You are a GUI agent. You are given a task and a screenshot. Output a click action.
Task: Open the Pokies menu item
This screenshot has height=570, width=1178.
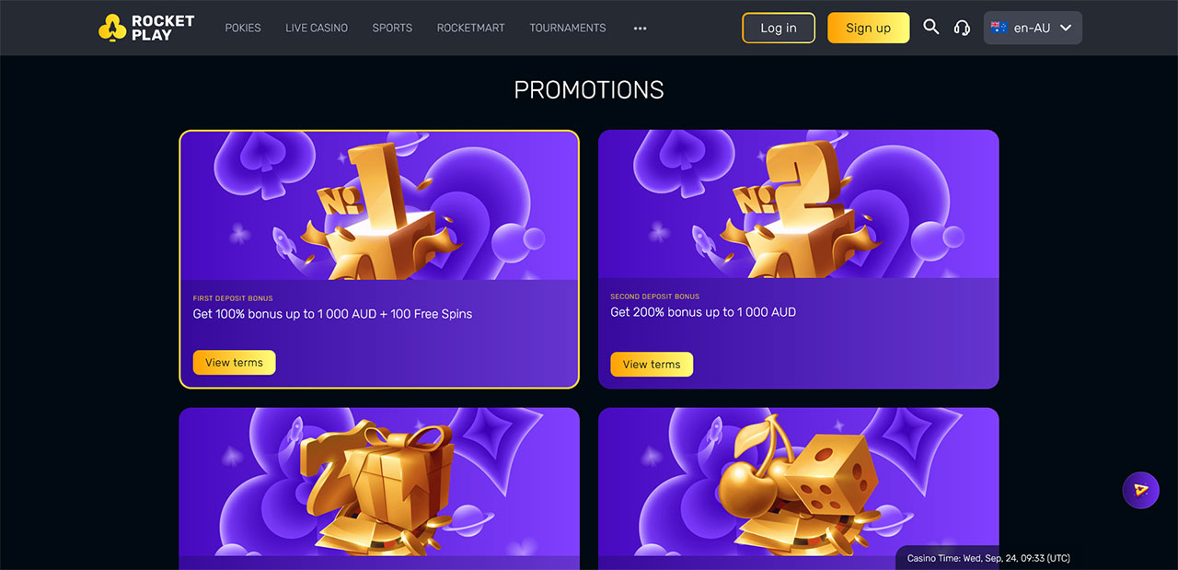[243, 28]
